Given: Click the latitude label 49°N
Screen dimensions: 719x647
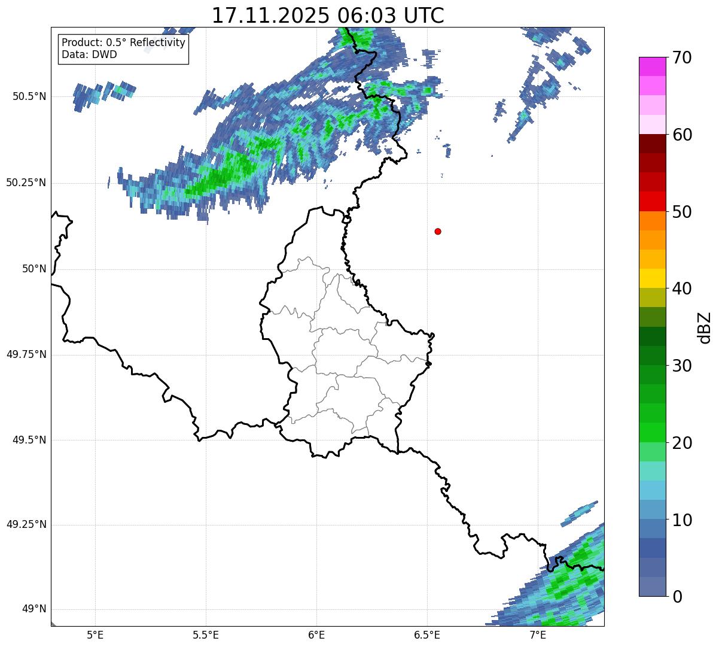Looking at the screenshot, I should (35, 609).
